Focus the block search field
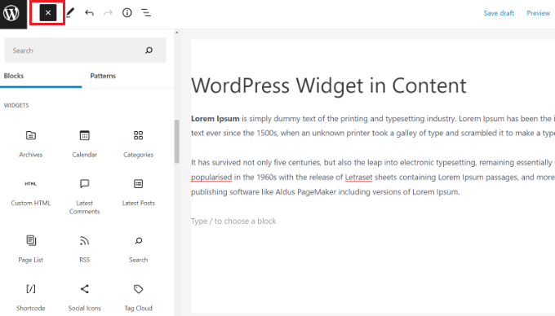555x316 pixels. coord(86,50)
